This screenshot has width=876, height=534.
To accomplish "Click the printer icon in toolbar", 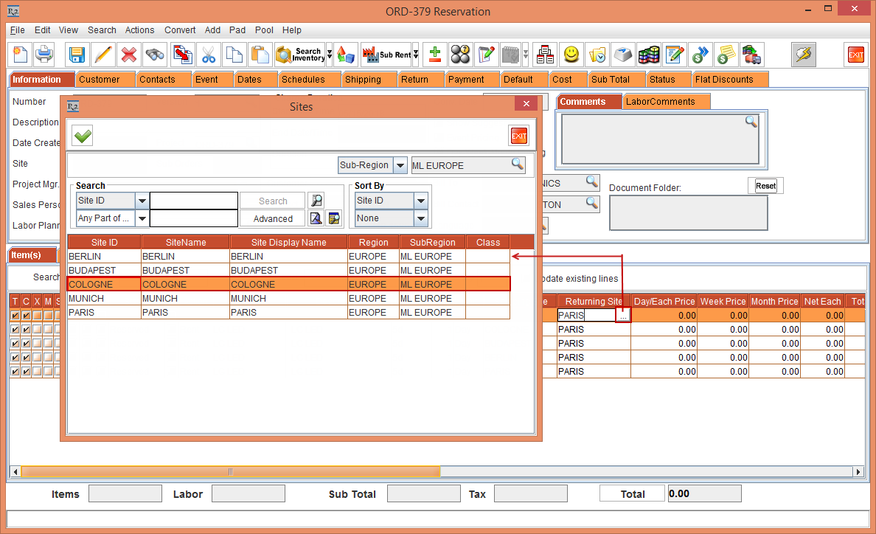I will (44, 55).
